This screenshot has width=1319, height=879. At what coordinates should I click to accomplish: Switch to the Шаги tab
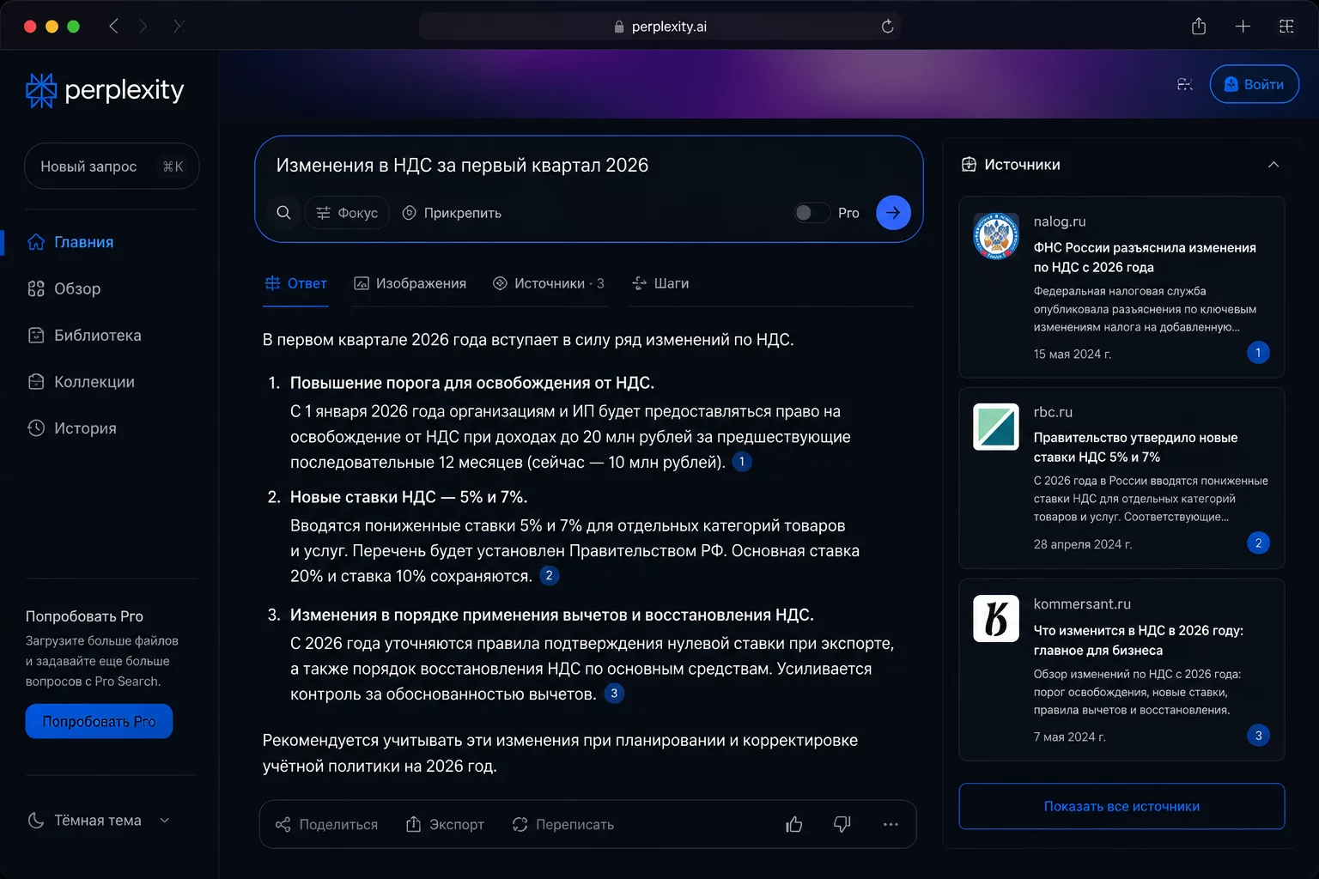tap(660, 283)
